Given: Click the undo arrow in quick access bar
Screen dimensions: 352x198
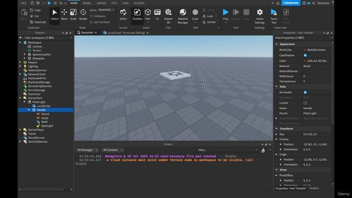Looking at the screenshot, I should (x=61, y=3).
